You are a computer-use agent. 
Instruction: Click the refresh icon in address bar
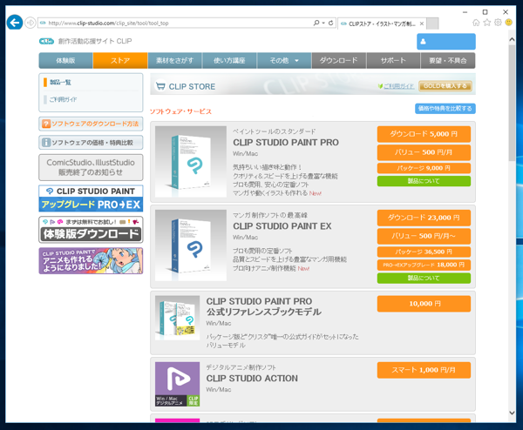tap(330, 23)
